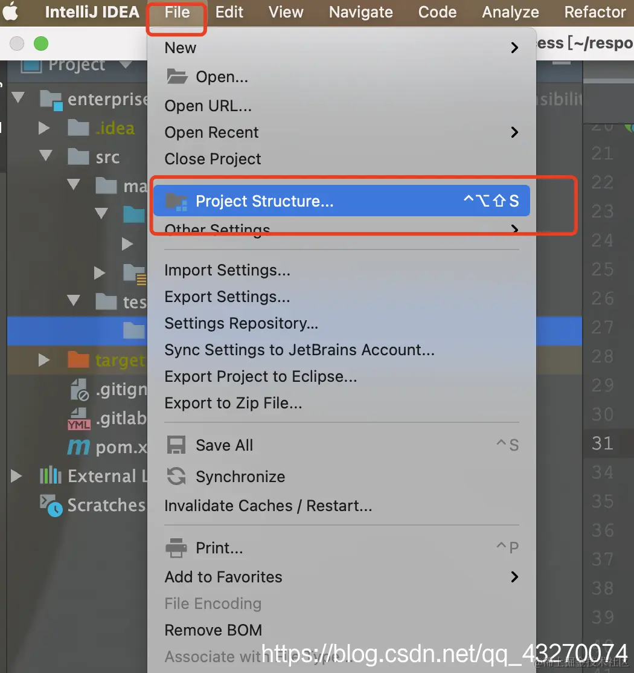
Task: Click the Save All floppy disk icon
Action: click(176, 445)
